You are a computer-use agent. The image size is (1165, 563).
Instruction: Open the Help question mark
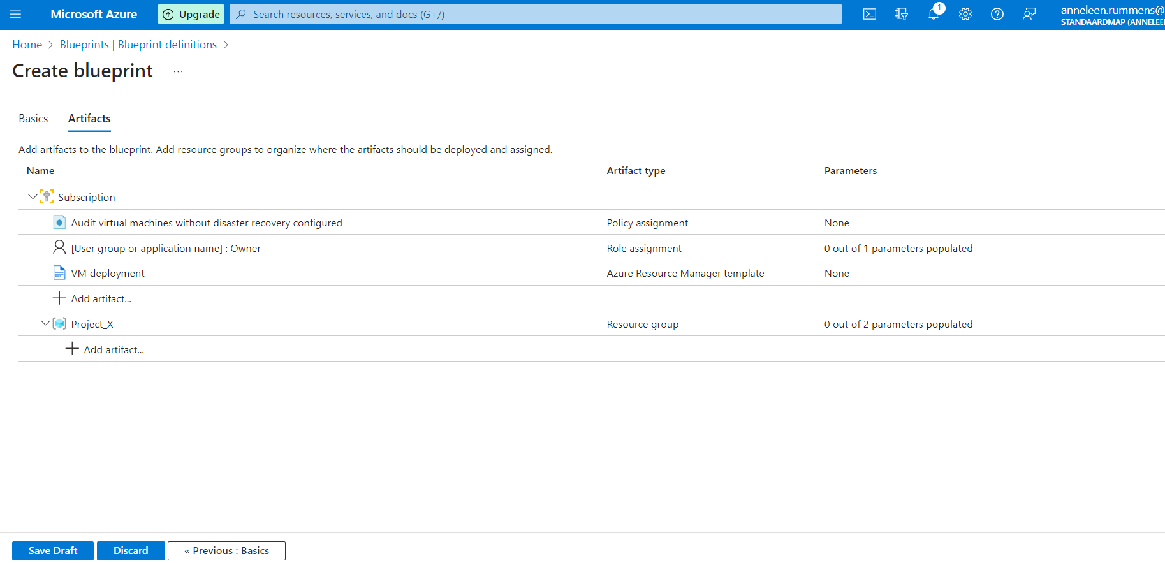point(997,14)
